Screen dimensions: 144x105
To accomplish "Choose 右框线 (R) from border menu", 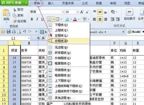I will tap(69, 41).
